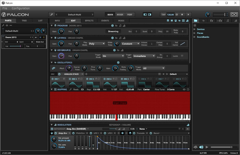
Task: Collapse the MAPPING section triangle
Action: [52, 89]
